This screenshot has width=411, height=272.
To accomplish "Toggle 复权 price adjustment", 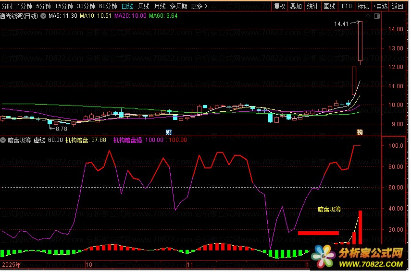I will 279,6.
